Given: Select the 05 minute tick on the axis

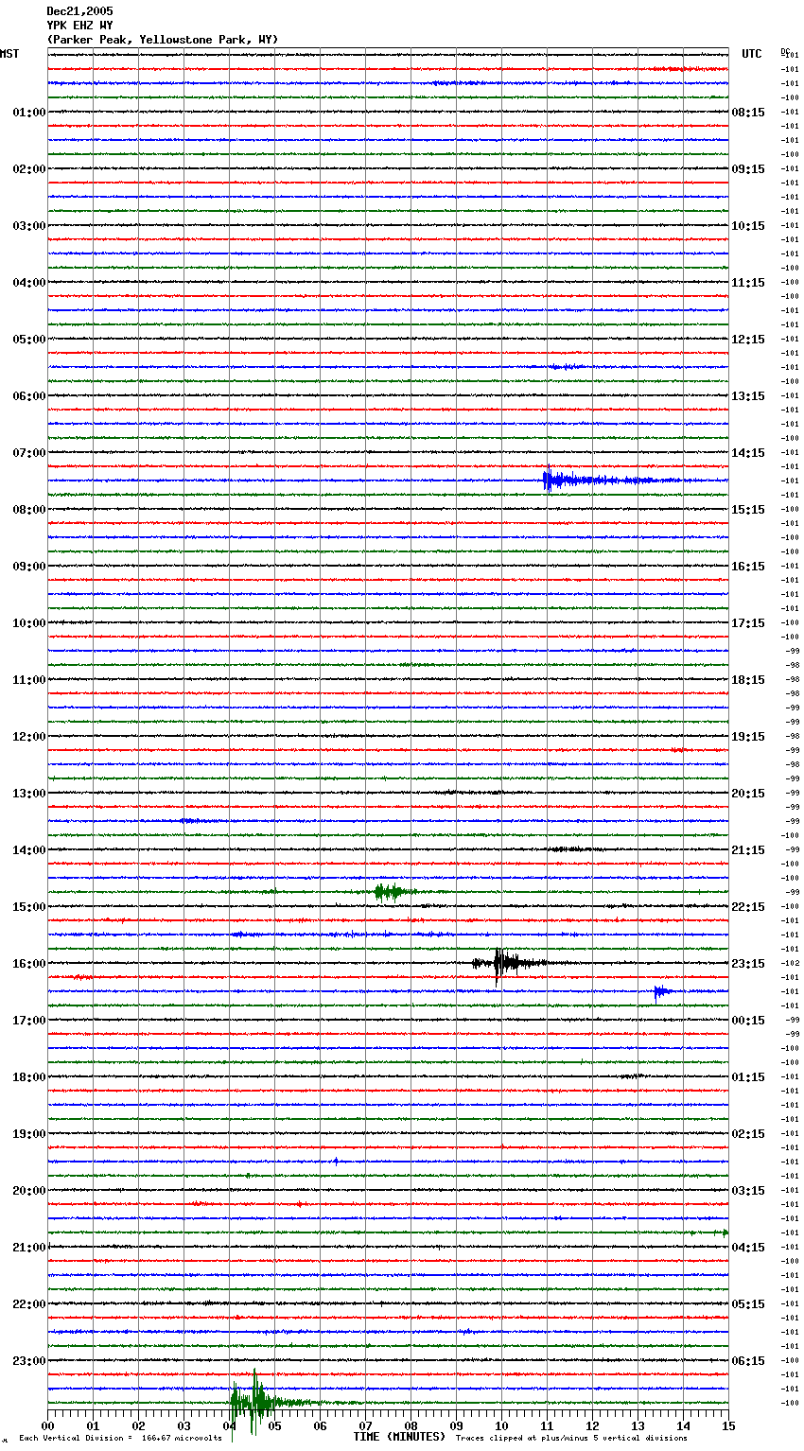Looking at the screenshot, I should [275, 1425].
